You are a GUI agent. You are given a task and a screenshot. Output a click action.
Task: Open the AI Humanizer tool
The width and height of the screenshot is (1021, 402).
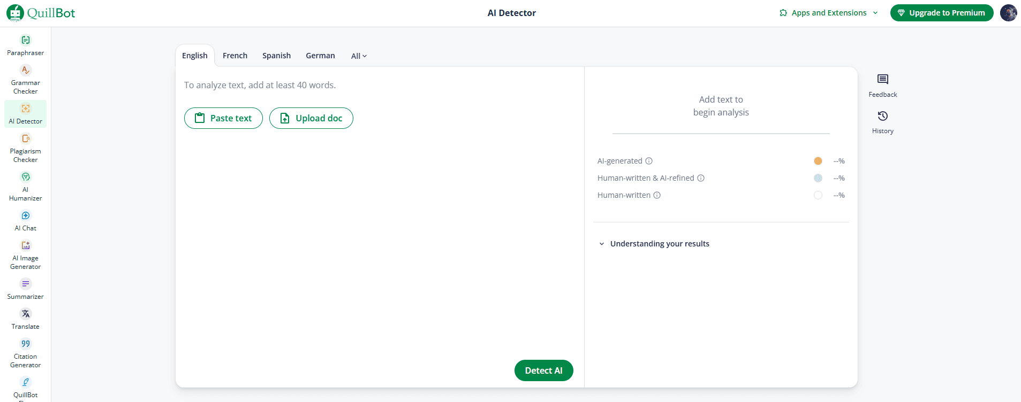point(25,187)
